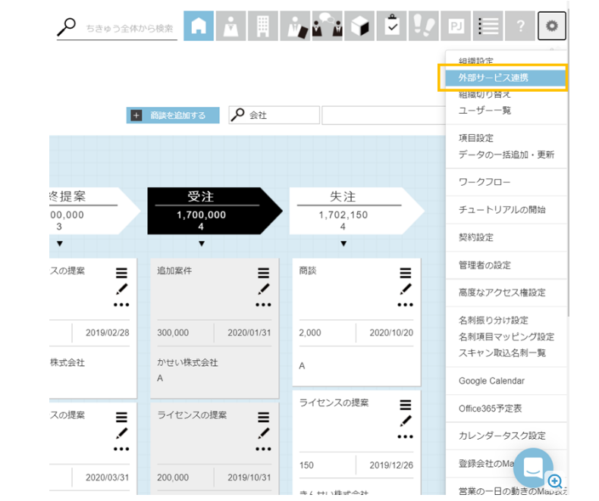Open the meetings icon with speech bubbles

click(327, 26)
